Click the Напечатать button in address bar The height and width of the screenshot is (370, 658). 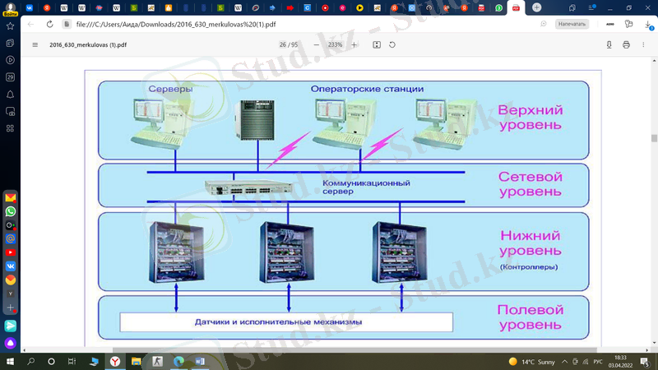[572, 24]
